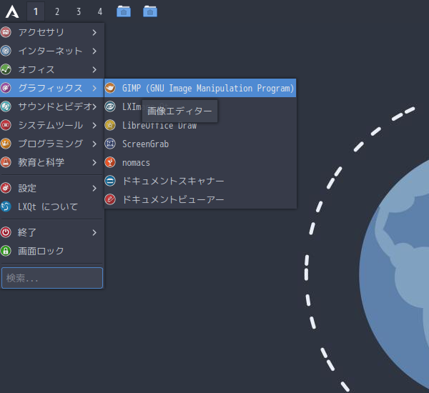Launch nomacs image viewer
This screenshot has width=429, height=393.
200,162
